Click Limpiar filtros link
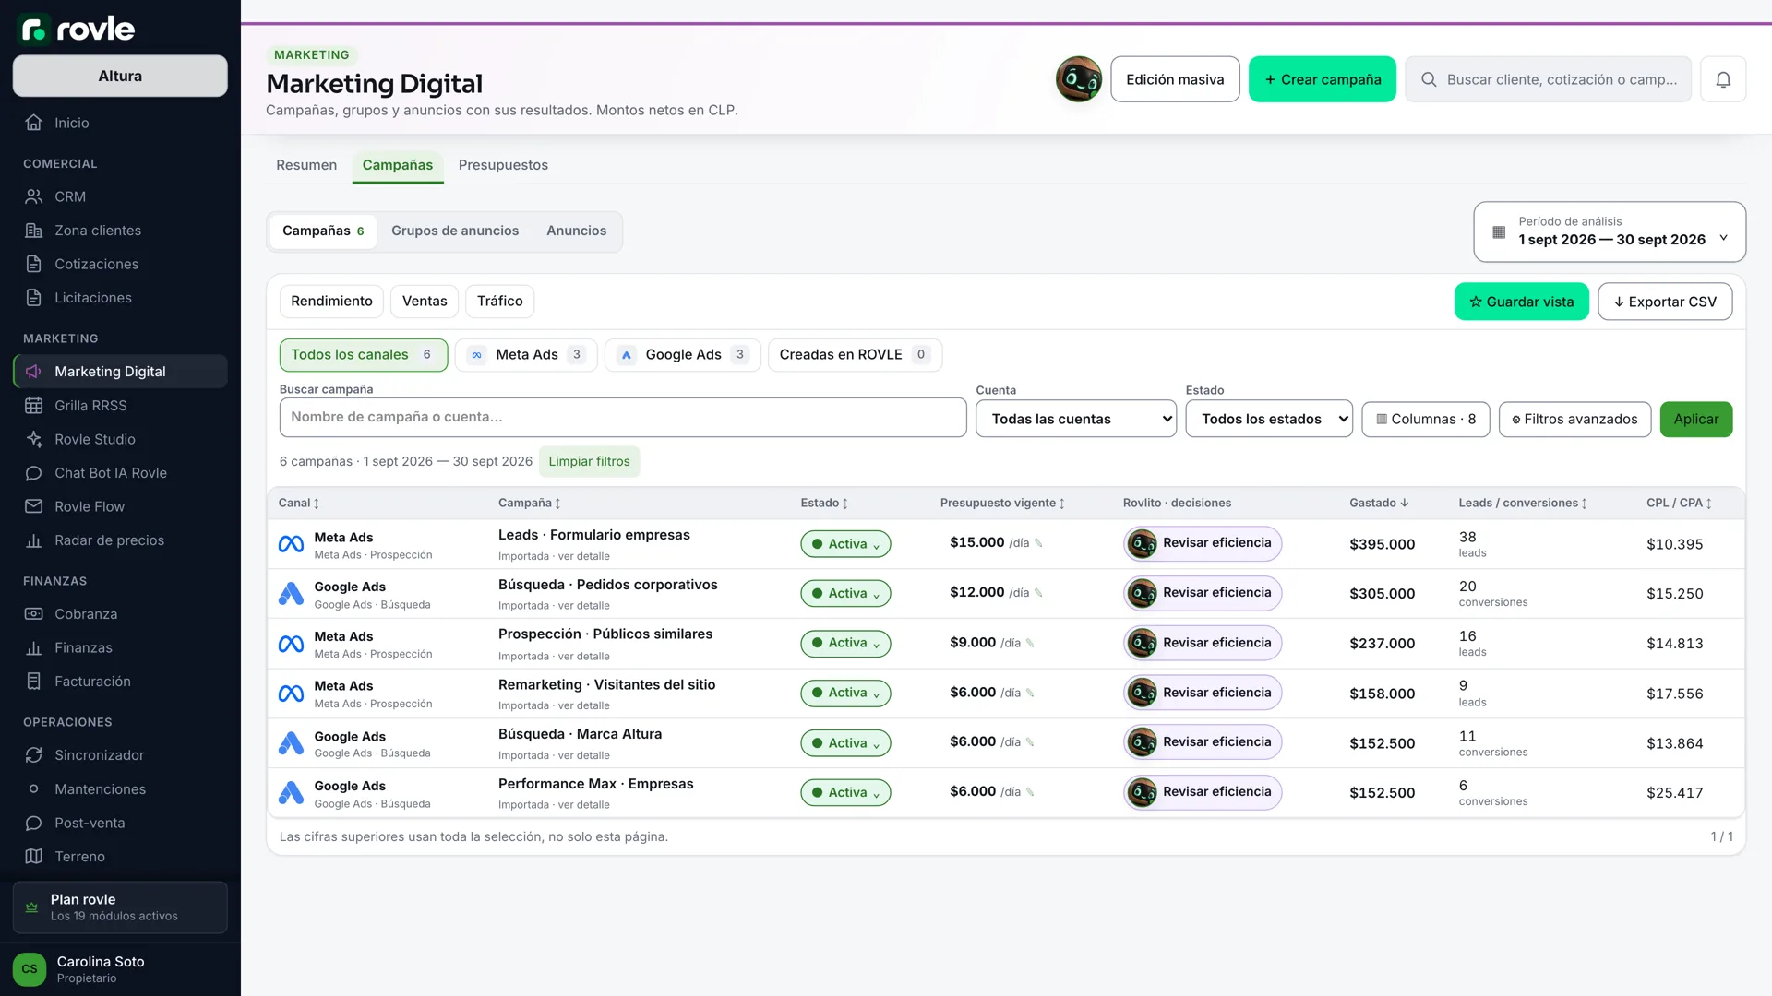 (x=589, y=462)
